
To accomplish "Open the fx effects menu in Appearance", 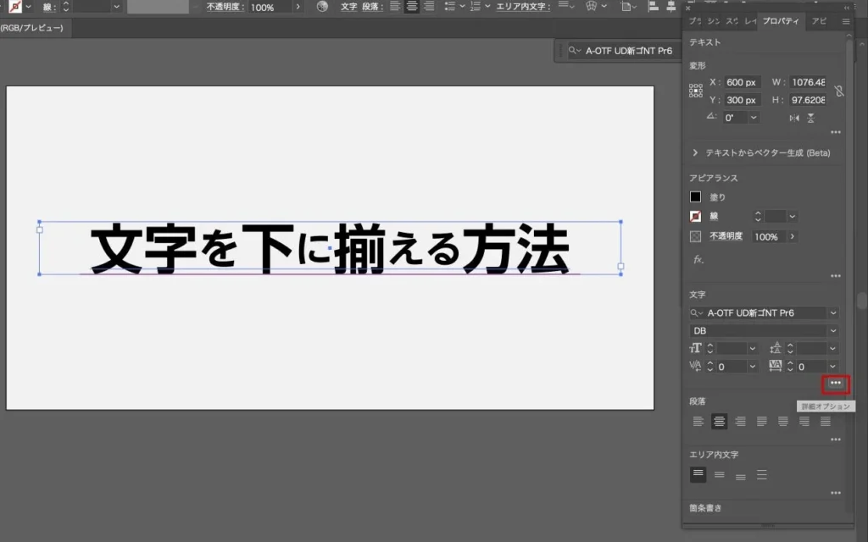I will pyautogui.click(x=698, y=259).
